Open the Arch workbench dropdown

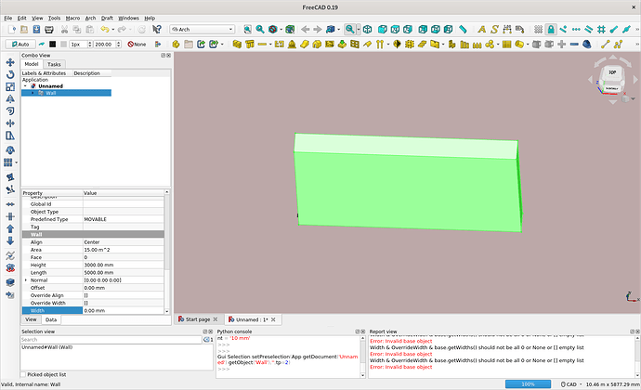pyautogui.click(x=202, y=30)
